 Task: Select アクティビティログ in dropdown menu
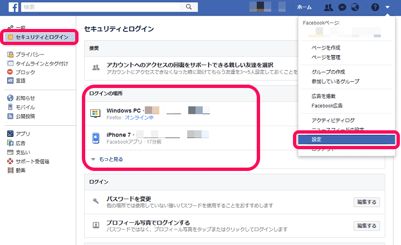coord(333,120)
